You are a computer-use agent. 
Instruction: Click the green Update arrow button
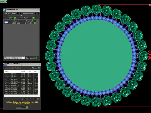click(15, 18)
